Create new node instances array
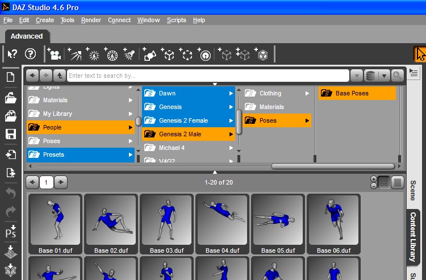The image size is (426, 280). point(243,54)
